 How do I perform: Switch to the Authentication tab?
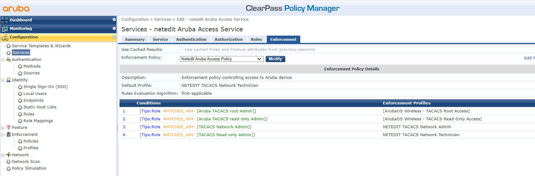(x=191, y=40)
